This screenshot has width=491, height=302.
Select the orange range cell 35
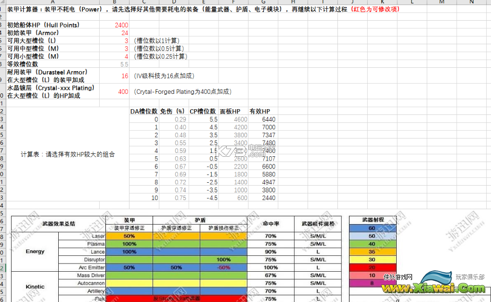click(x=373, y=252)
